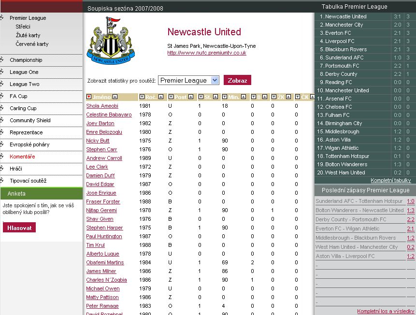Sort Jméno column ascending arrow icon
This screenshot has height=315, width=416.
115,97
